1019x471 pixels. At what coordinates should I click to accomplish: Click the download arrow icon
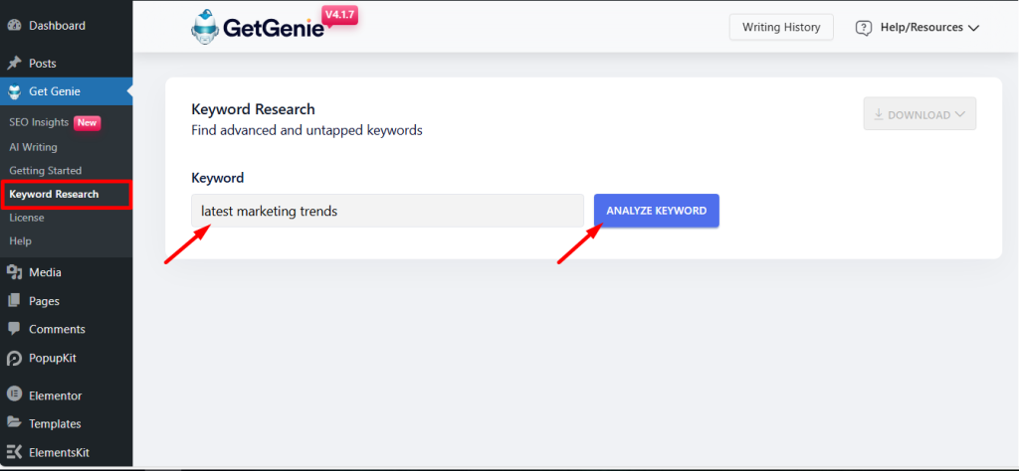[879, 114]
